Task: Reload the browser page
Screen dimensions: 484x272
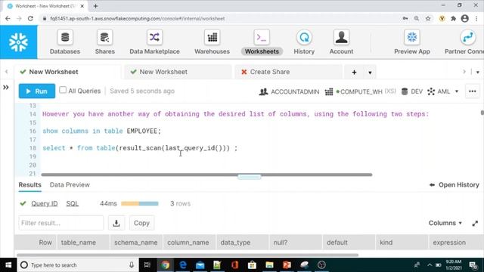Action: (30, 18)
